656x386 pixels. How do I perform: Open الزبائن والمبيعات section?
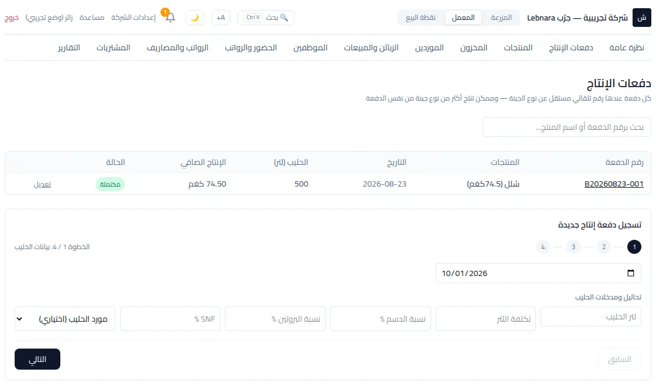(371, 47)
